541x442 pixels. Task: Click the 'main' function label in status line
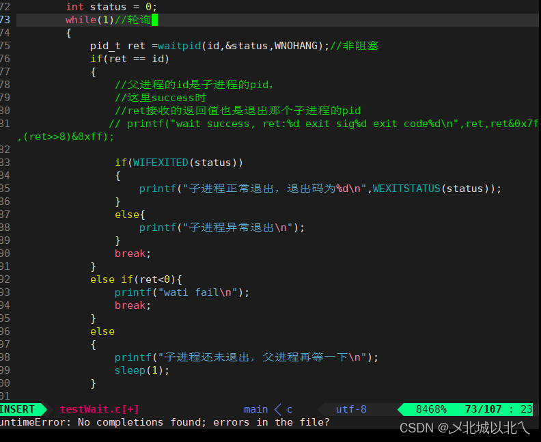tap(255, 409)
